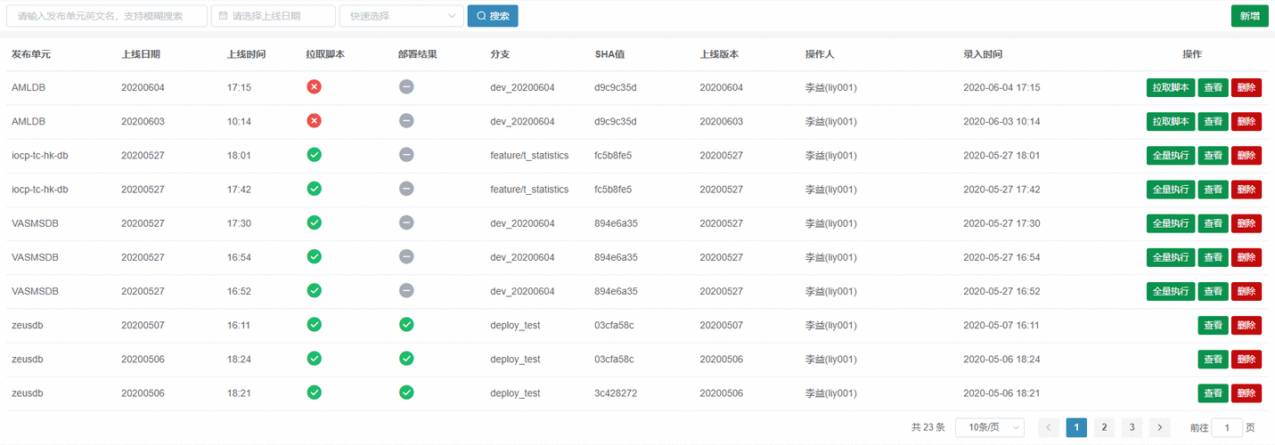This screenshot has height=445, width=1275.
Task: Click red failed icon in AMLDB 17:15 row
Action: [x=314, y=86]
